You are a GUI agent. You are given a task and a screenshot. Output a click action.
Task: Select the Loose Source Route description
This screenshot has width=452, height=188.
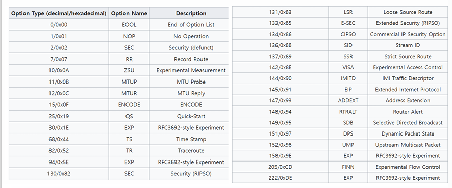pos(408,12)
